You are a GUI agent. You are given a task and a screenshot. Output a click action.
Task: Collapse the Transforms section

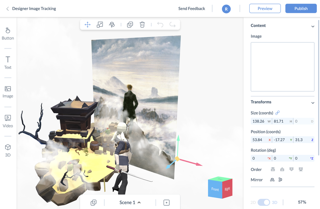(313, 102)
